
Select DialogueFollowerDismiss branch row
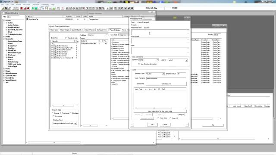(x=60, y=46)
